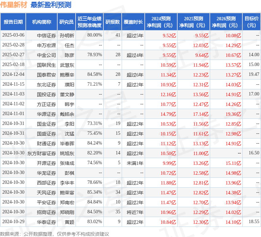Click the 机构简称 column header
The image size is (261, 237).
pyautogui.click(x=42, y=22)
